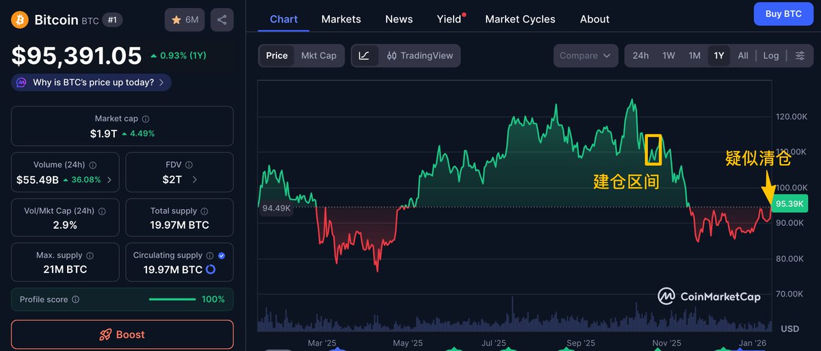
Task: Click the Vol/Mkt Cap (24h) info icon
Action: click(x=101, y=211)
